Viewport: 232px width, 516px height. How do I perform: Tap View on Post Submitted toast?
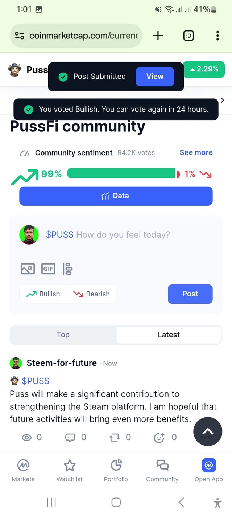pos(155,77)
